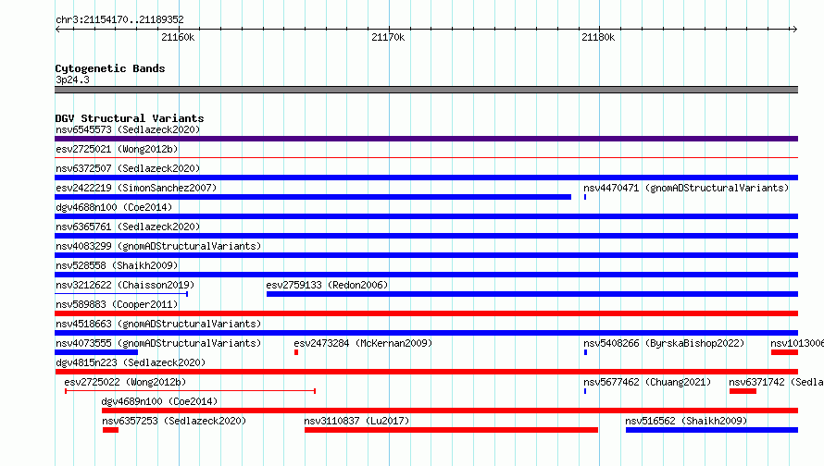Click the chr3:21154170..21189352 coordinate label
The image size is (824, 466).
[x=119, y=19]
